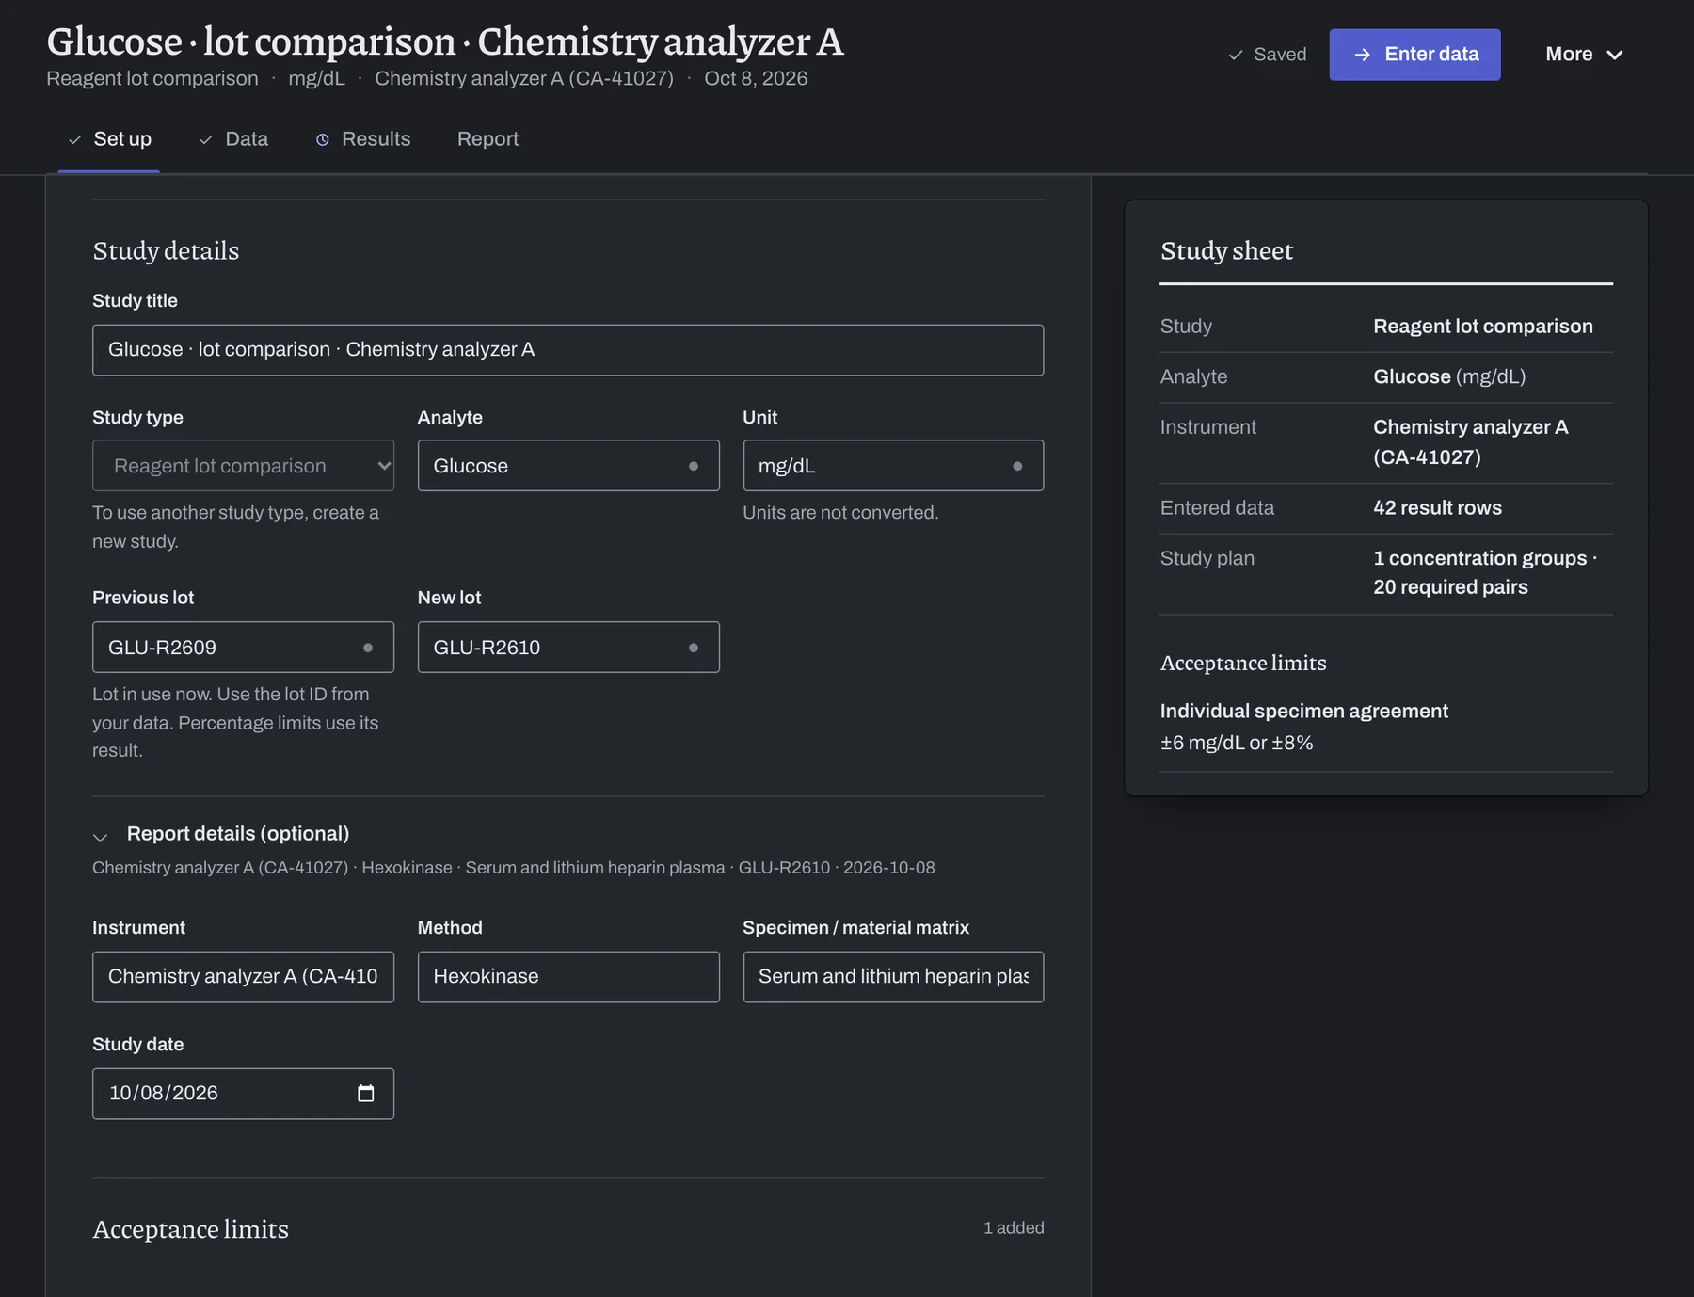Click into the Method field showing Hexokinase

click(568, 977)
